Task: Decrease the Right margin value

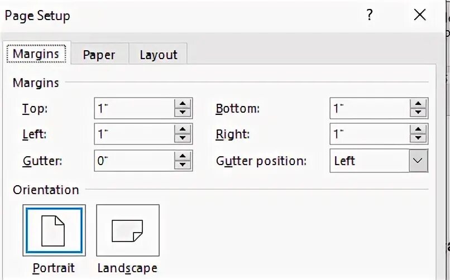Action: [x=418, y=138]
